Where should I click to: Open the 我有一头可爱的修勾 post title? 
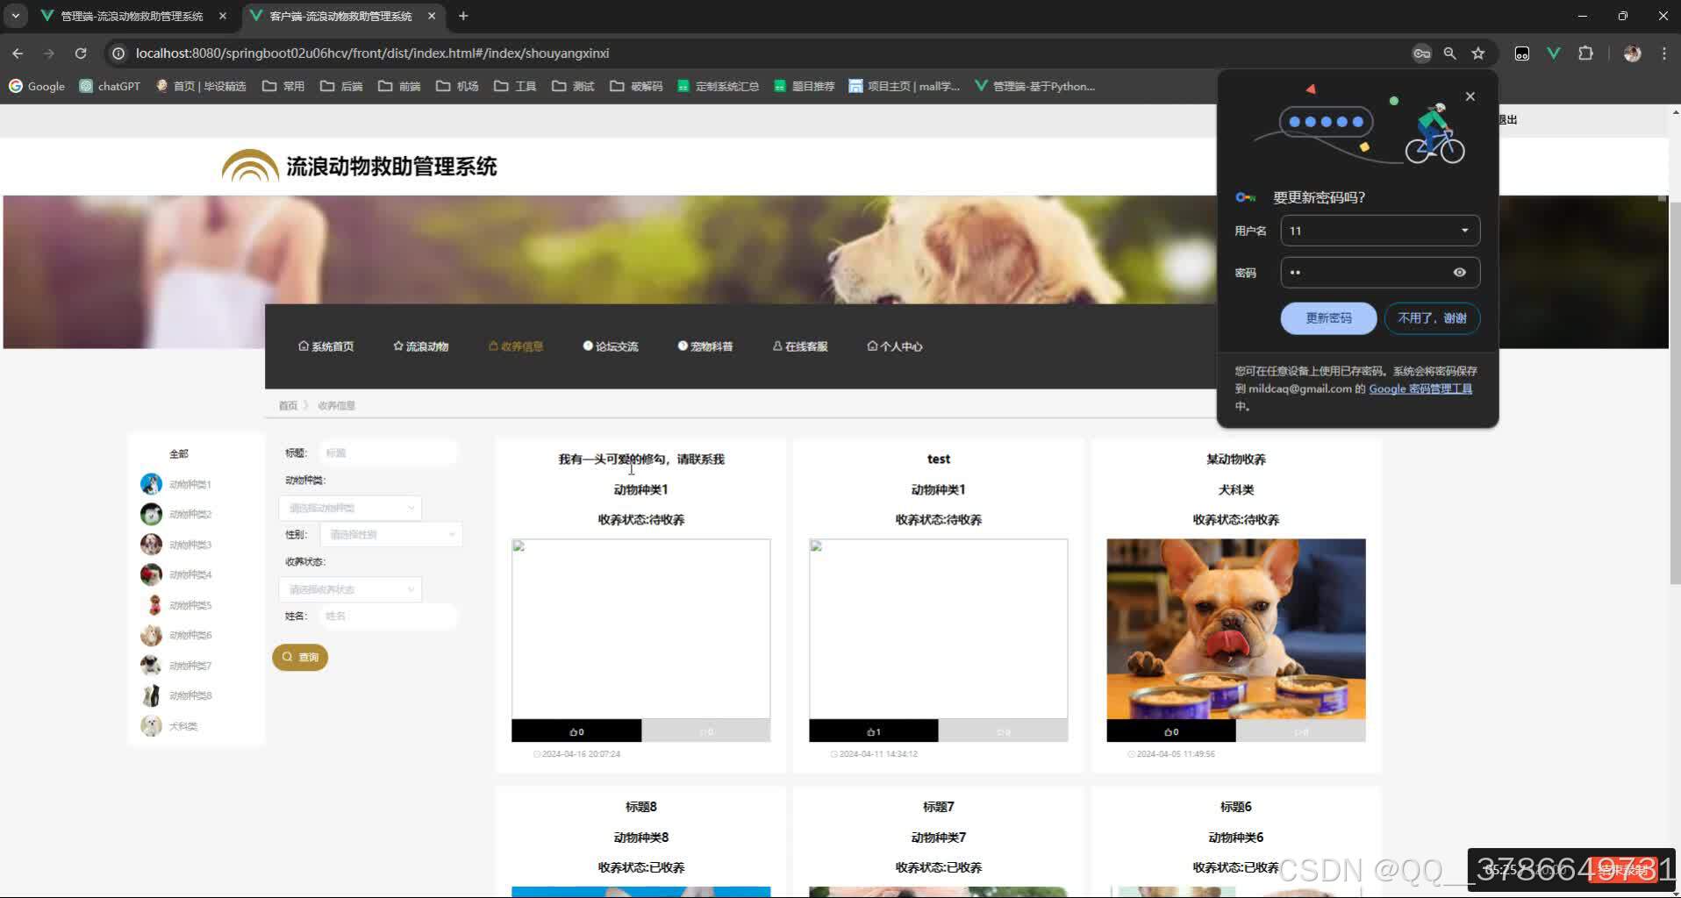point(641,459)
